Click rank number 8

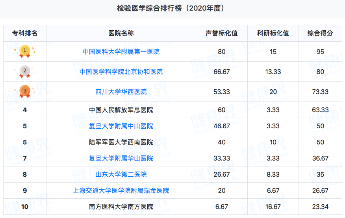25,174
